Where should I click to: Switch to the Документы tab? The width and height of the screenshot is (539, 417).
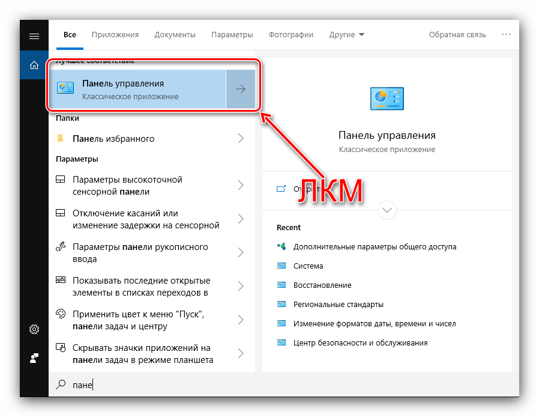coord(175,35)
